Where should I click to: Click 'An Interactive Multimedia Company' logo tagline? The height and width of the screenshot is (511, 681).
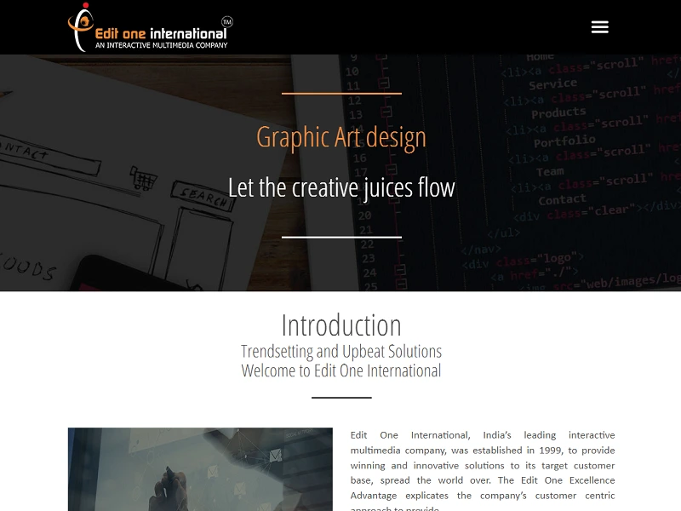[x=161, y=45]
